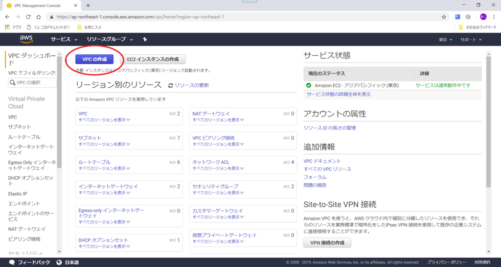Image resolution: width=501 pixels, height=267 pixels.
Task: Click the refresh icon beside リソースの更新
Action: click(171, 85)
